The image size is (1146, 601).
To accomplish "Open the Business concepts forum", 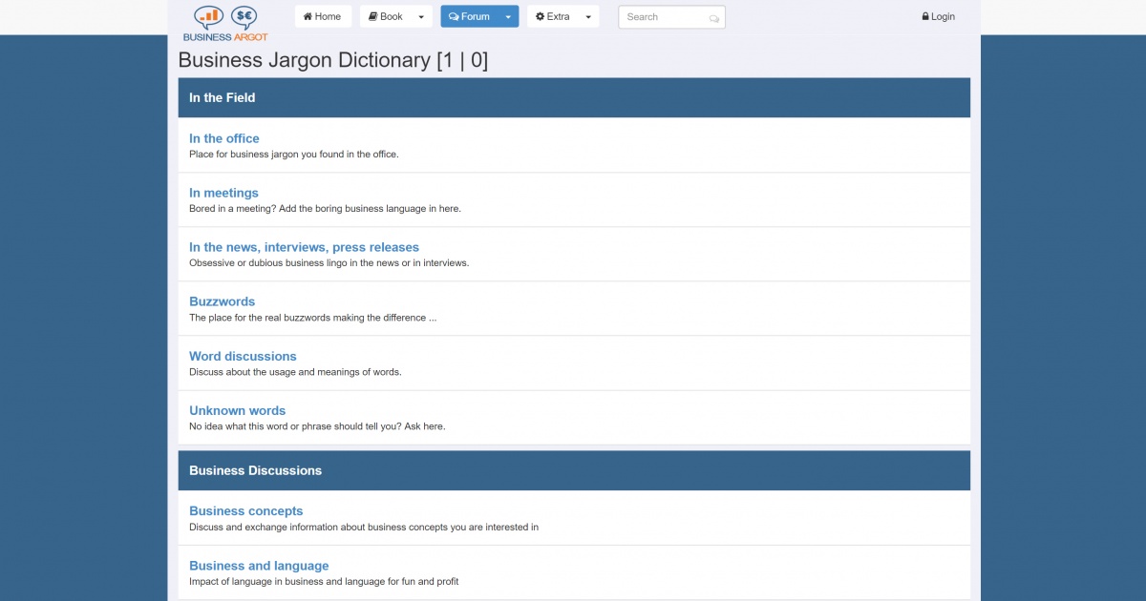I will coord(245,510).
